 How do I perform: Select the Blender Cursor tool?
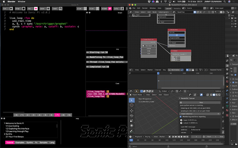132,105
